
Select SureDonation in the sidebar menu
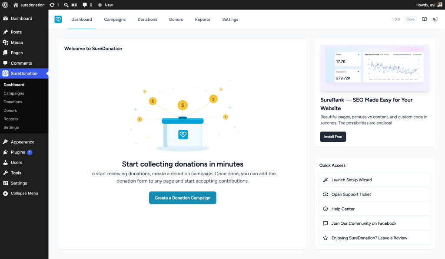click(24, 73)
